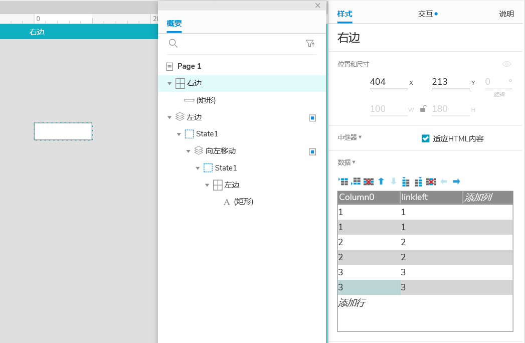
Task: Collapse the nested 左边 repeater node
Action: (207, 185)
